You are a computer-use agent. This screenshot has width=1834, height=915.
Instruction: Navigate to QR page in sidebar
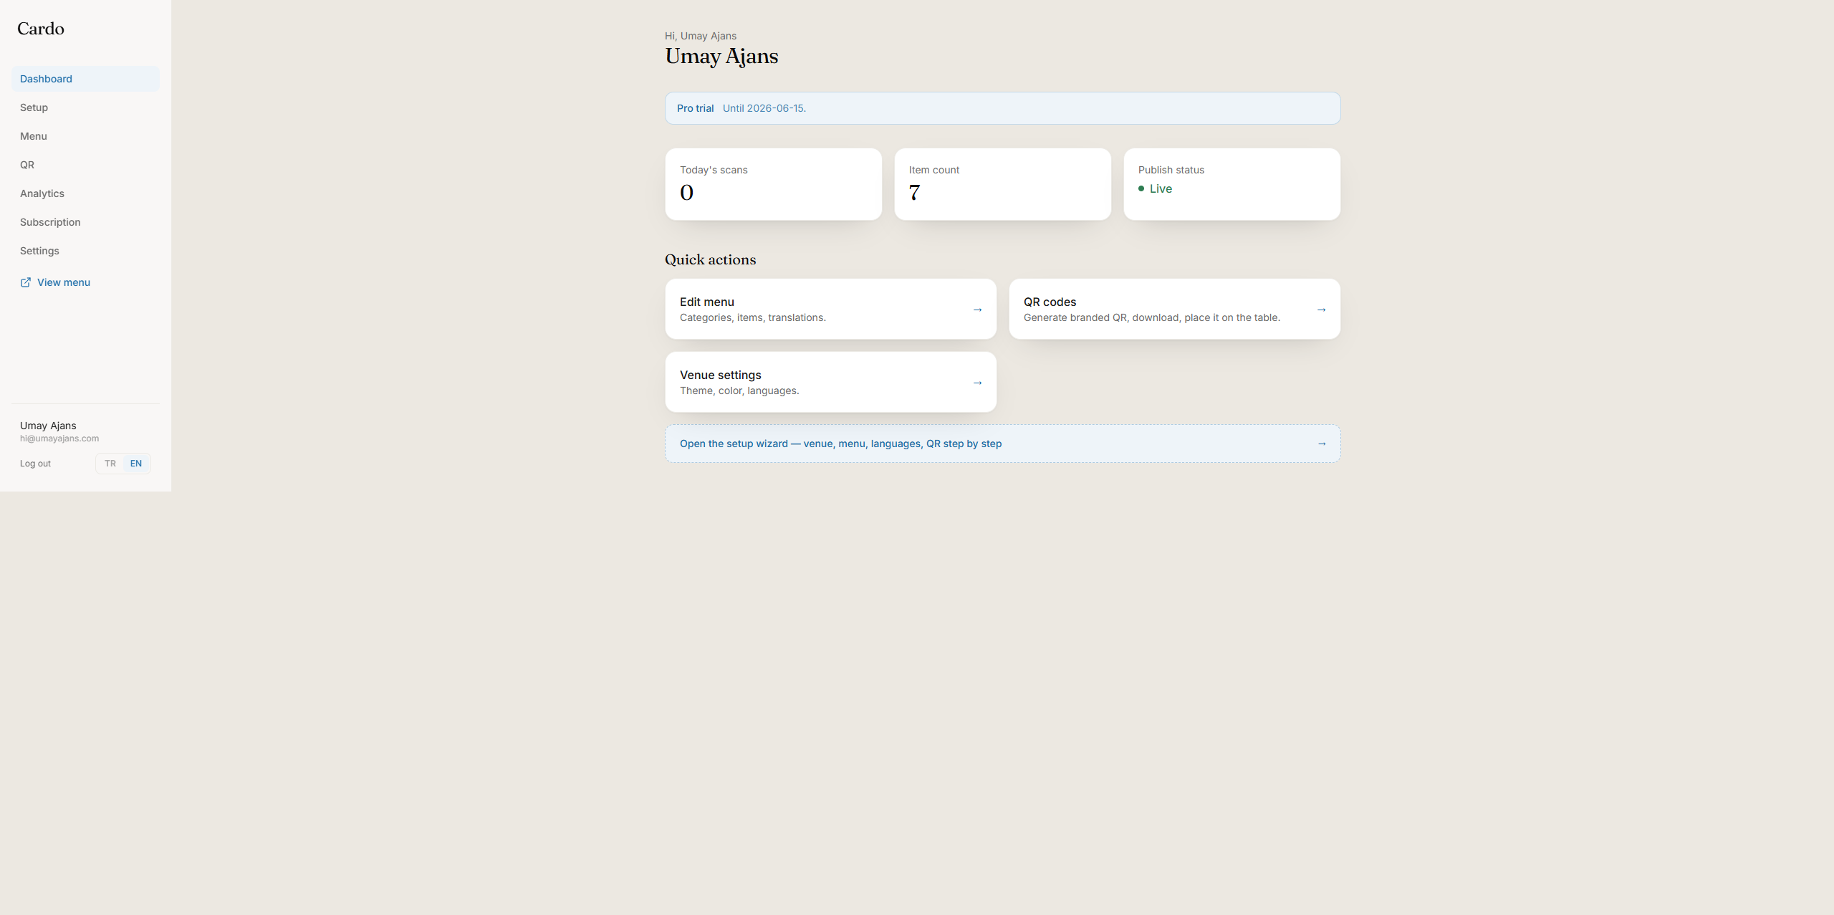click(x=85, y=165)
